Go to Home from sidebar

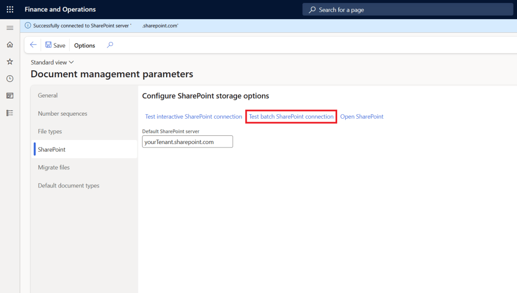coord(10,45)
